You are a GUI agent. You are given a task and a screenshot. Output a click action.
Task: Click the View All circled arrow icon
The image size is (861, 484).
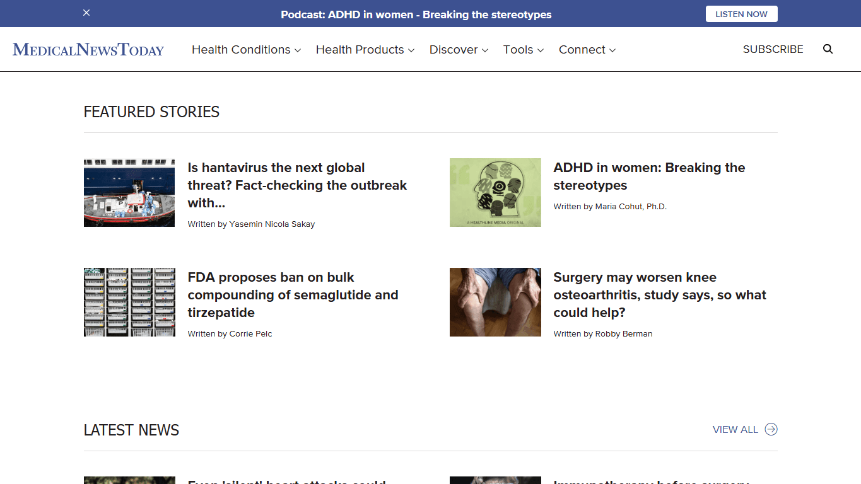771,429
